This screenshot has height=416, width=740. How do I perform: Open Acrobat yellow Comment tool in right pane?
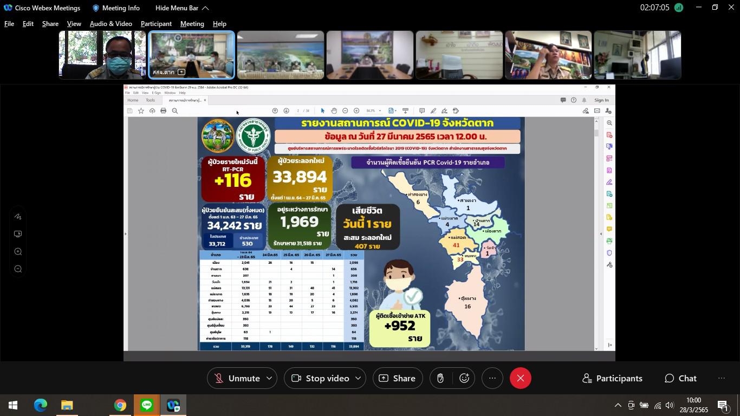tap(609, 229)
